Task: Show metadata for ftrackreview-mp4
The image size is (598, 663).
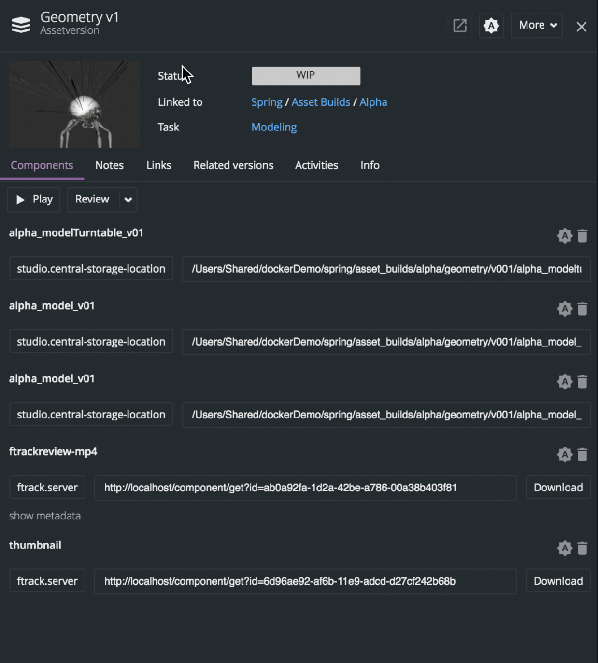Action: (44, 516)
